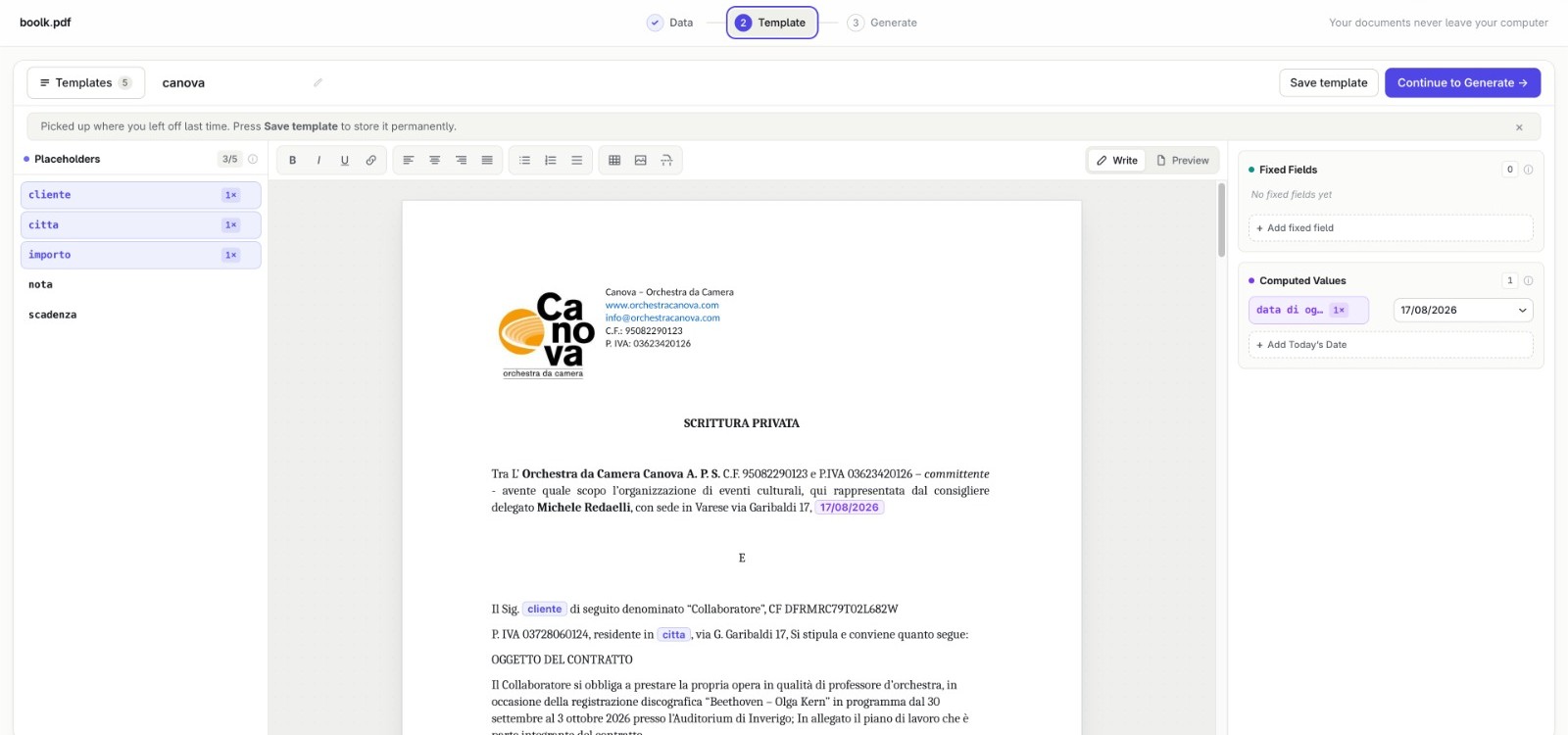The image size is (1568, 735).
Task: Show info about Fixed Fields
Action: [x=1528, y=170]
